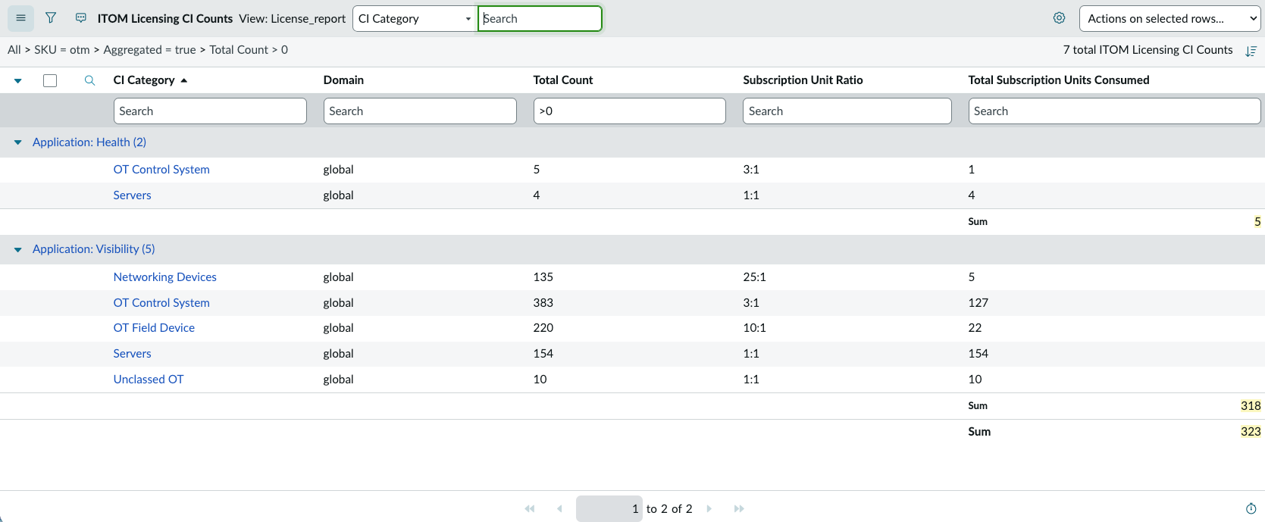Viewport: 1265px width, 522px height.
Task: Click the All breadcrumb filter link
Action: [14, 50]
